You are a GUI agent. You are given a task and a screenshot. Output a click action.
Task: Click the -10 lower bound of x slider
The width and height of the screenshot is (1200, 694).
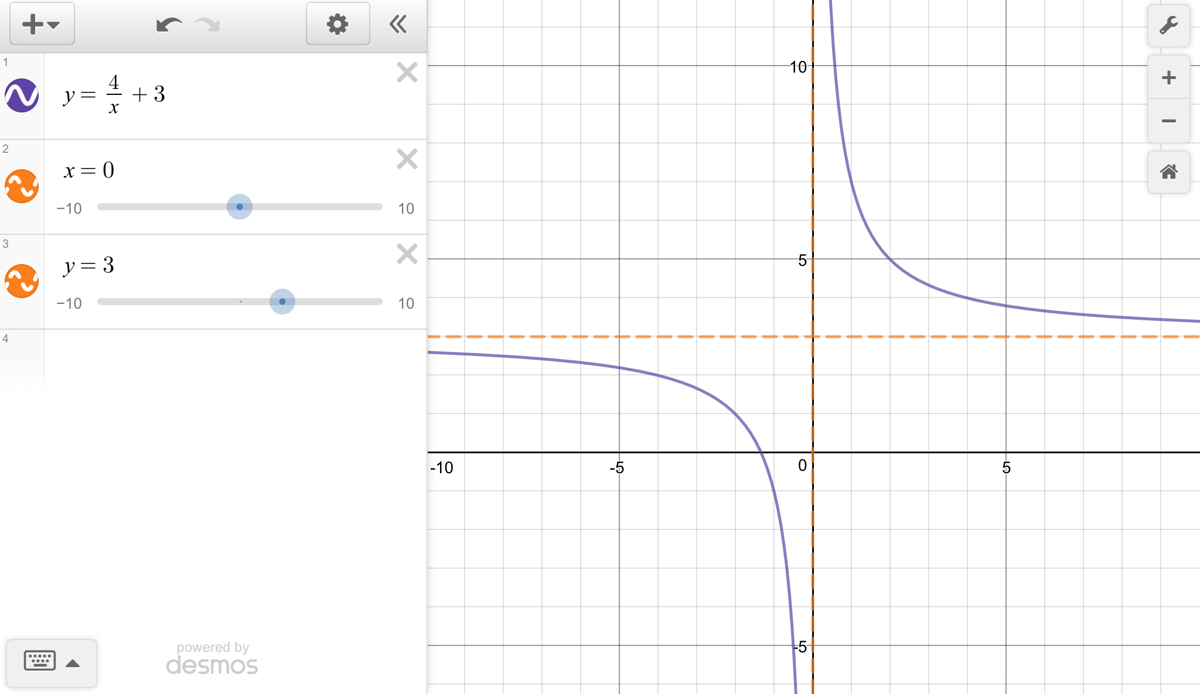(69, 208)
